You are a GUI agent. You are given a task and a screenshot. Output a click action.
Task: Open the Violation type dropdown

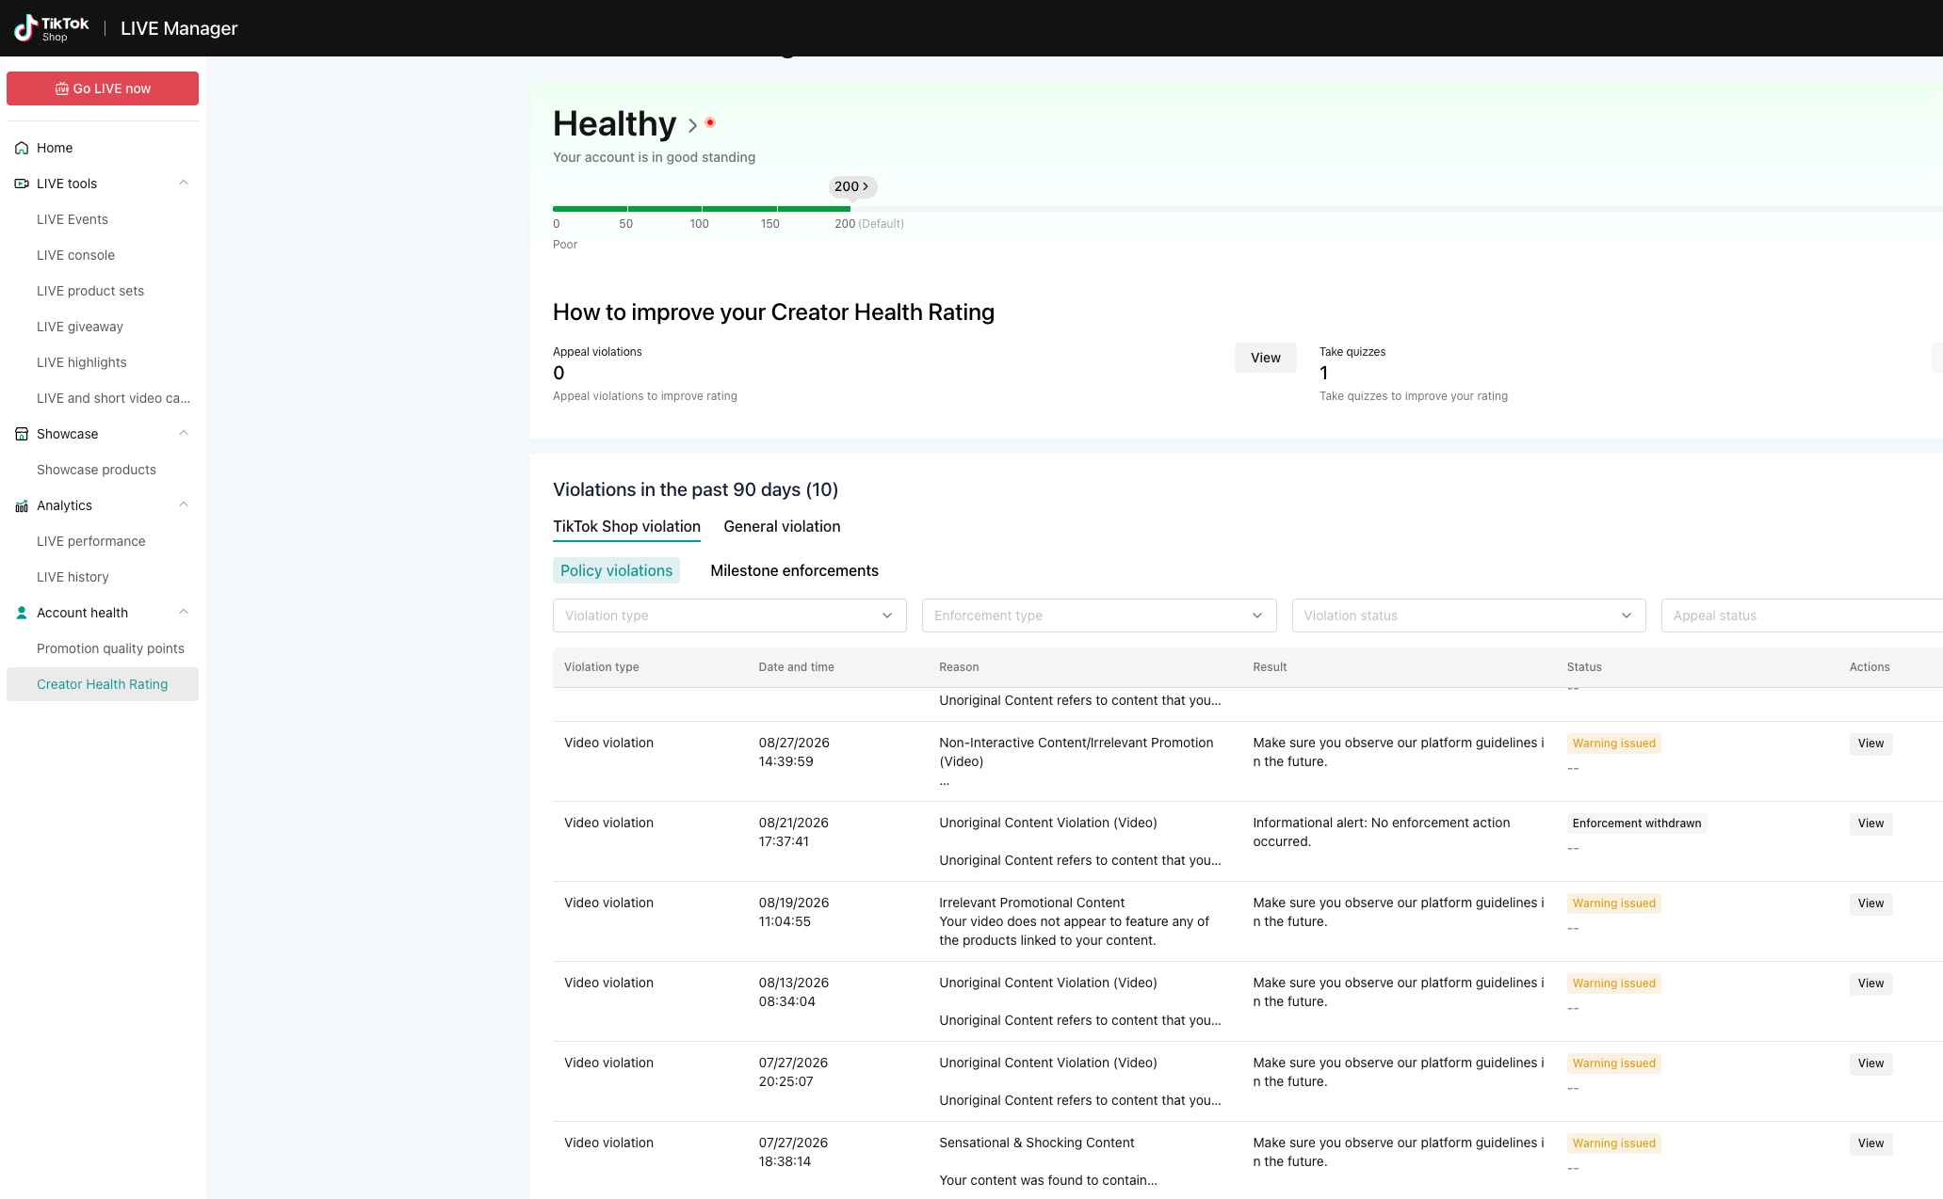click(x=730, y=615)
